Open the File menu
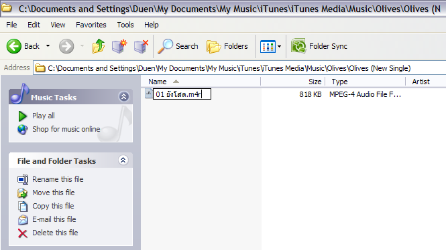This screenshot has width=446, height=250. pyautogui.click(x=11, y=25)
